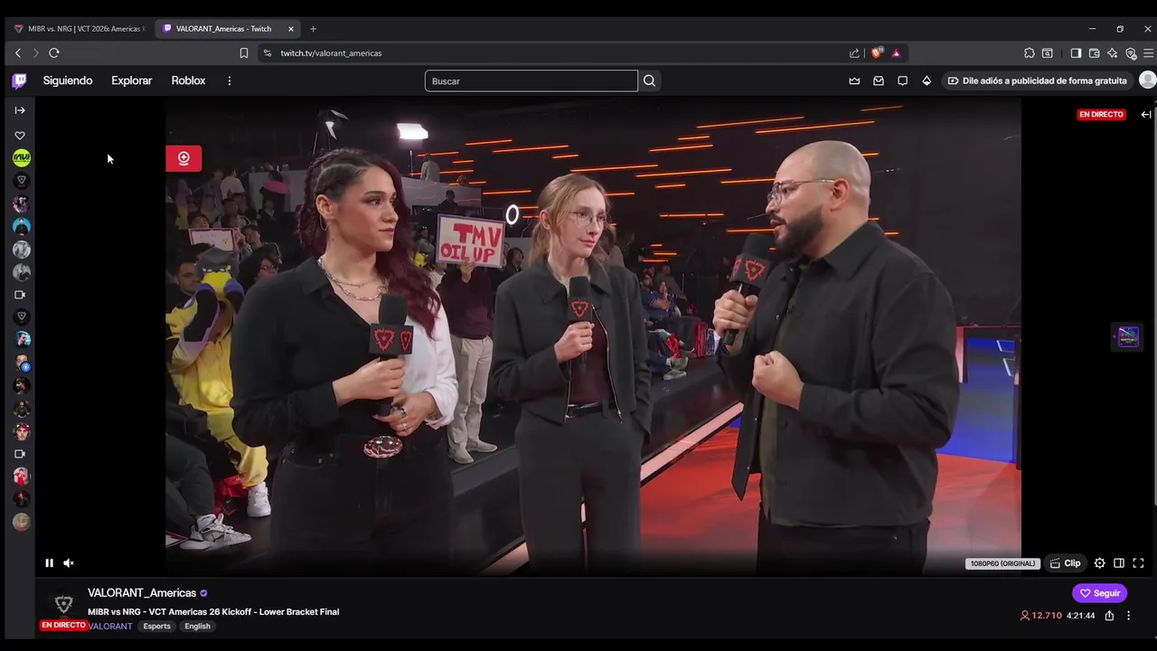Click the red overlay button on video
Image resolution: width=1157 pixels, height=651 pixels.
coord(183,158)
